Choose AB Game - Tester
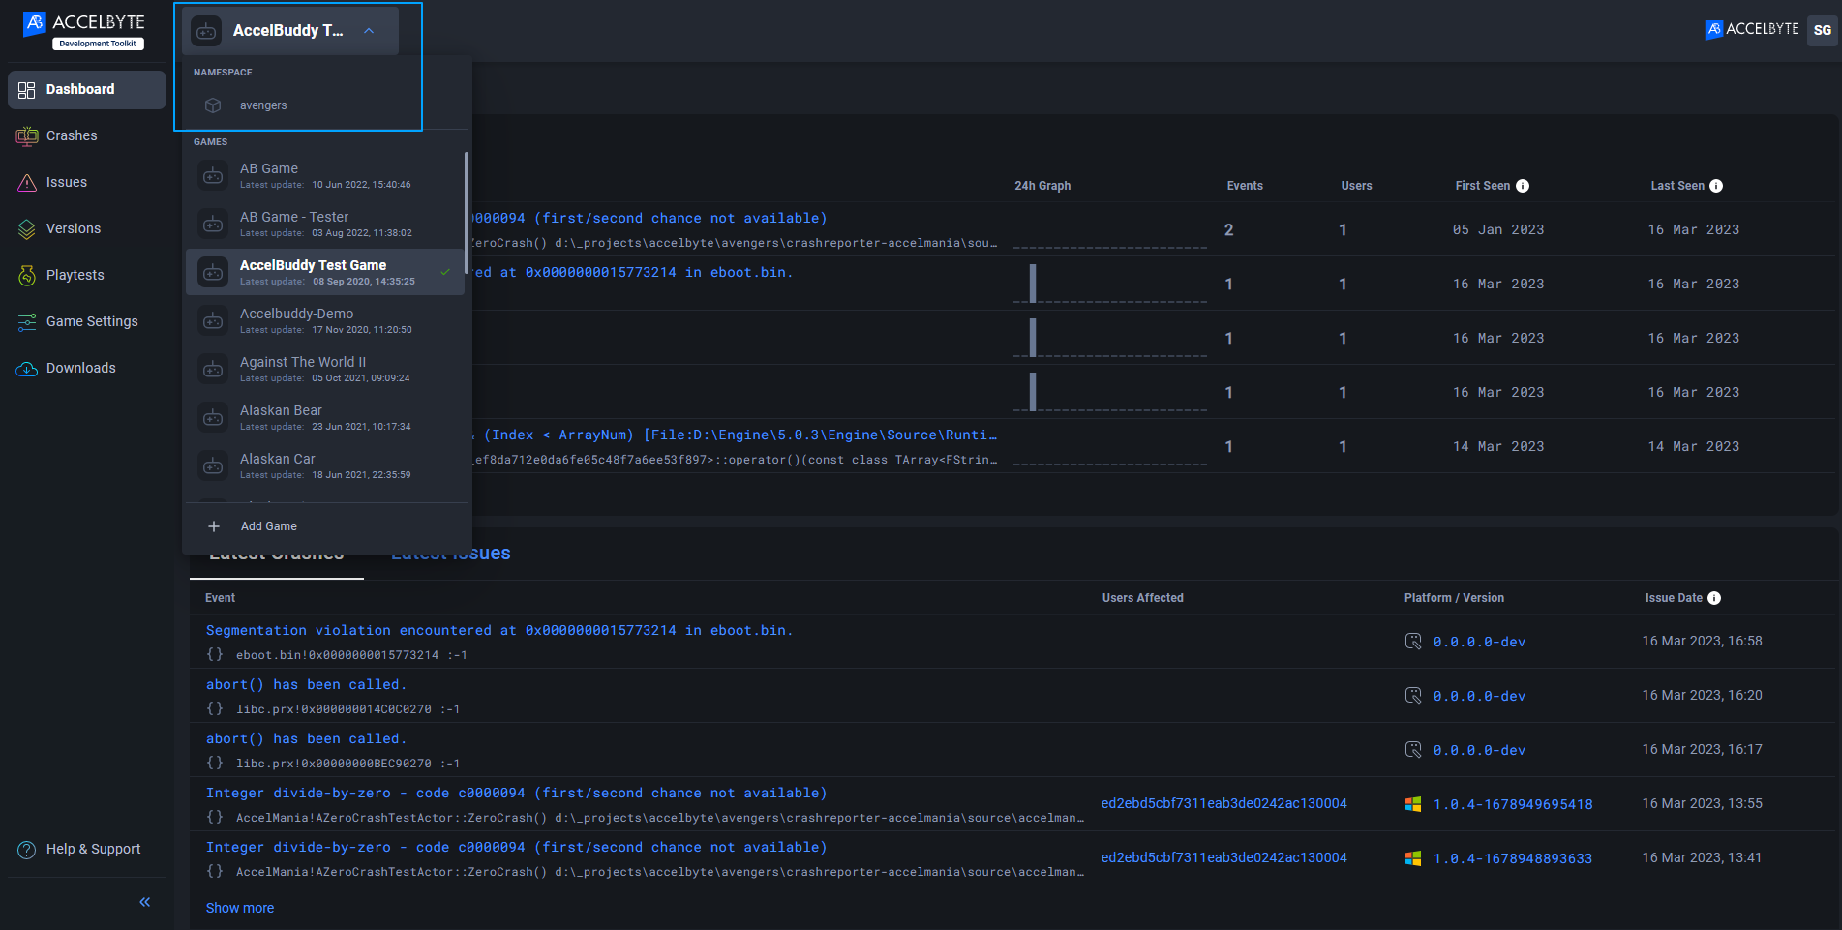Screen dimensions: 1842x930 [x=325, y=224]
